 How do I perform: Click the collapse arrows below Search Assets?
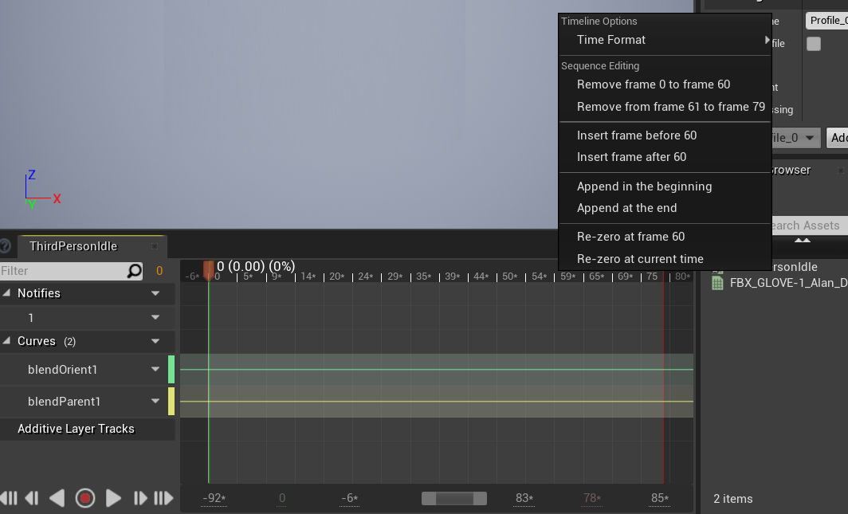[x=802, y=240]
